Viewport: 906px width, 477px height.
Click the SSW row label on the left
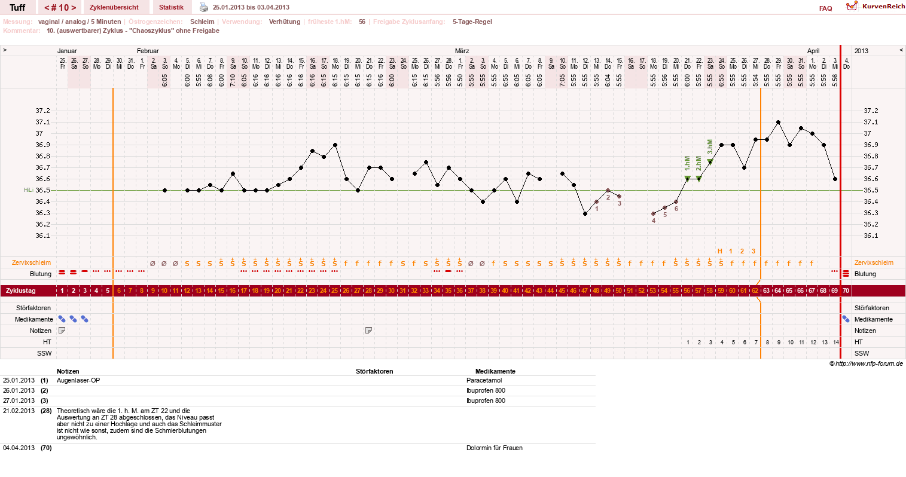pyautogui.click(x=44, y=353)
